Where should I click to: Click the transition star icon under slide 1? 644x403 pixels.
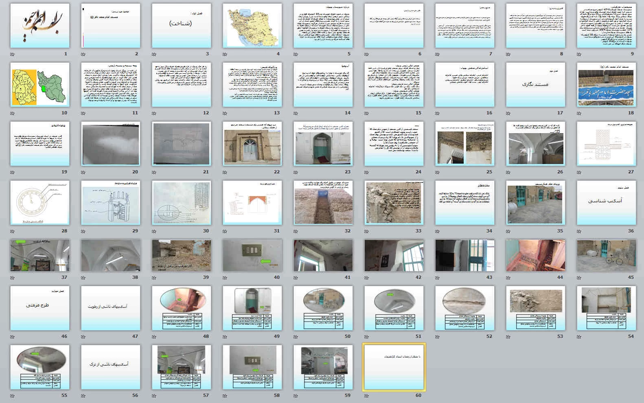coord(13,54)
